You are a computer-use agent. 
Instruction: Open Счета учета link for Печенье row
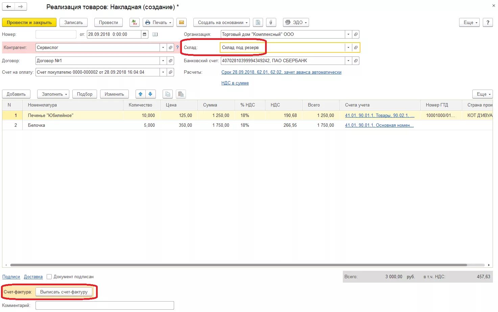[380, 116]
